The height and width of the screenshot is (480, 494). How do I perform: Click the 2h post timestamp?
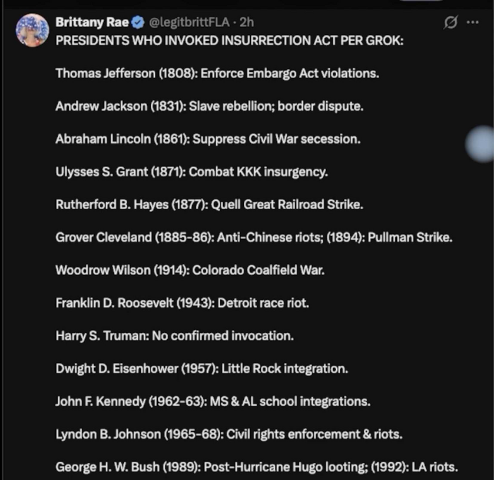tap(247, 23)
